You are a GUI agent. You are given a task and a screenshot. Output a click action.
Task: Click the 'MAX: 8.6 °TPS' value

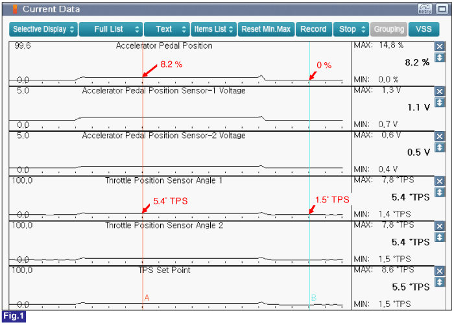tap(384, 270)
